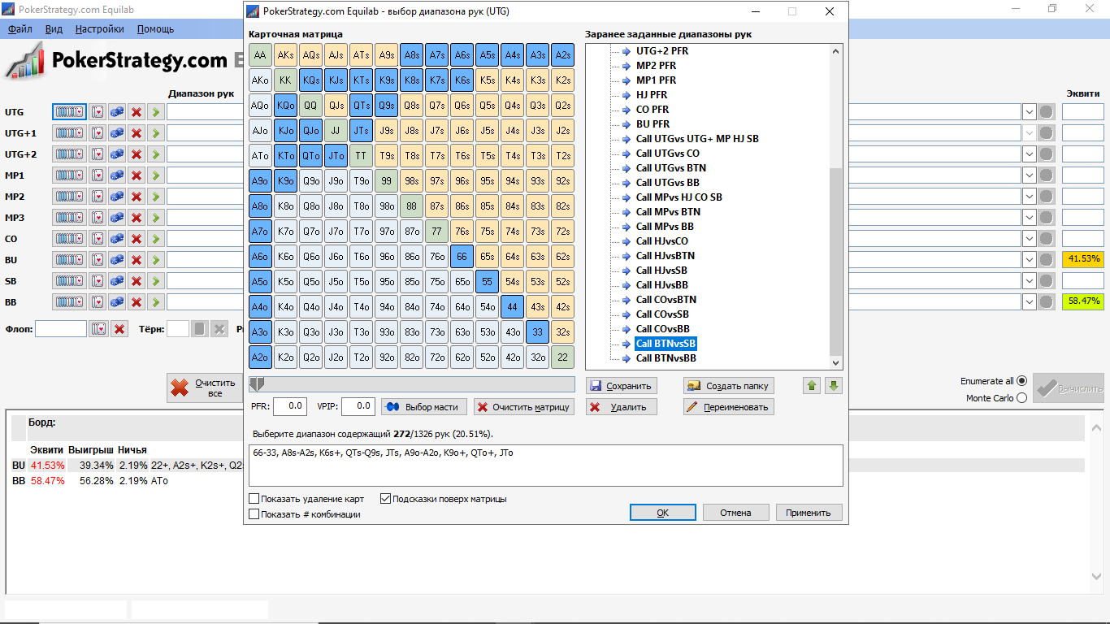Open the CO range dropdown arrow
The image size is (1110, 624).
click(1029, 238)
